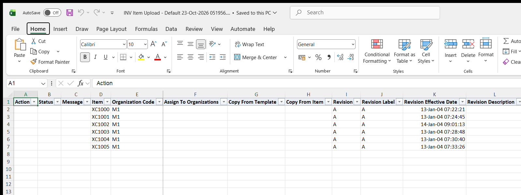Apply the red Font Color swatch
Image resolution: width=521 pixels, height=195 pixels.
(x=158, y=57)
